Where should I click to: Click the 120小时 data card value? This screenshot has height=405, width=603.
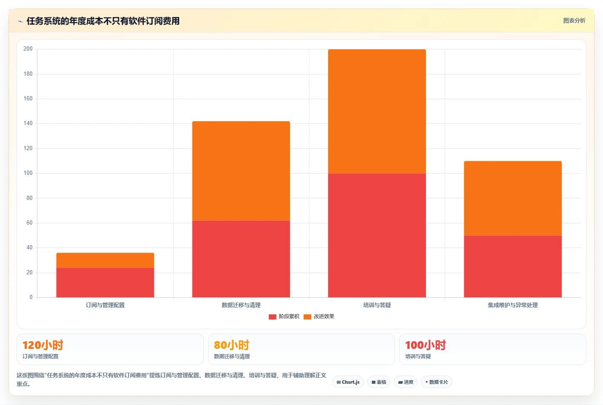pos(43,345)
